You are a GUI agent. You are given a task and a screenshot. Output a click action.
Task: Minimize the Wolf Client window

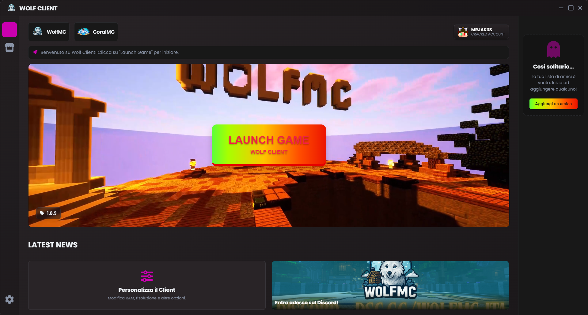(561, 8)
